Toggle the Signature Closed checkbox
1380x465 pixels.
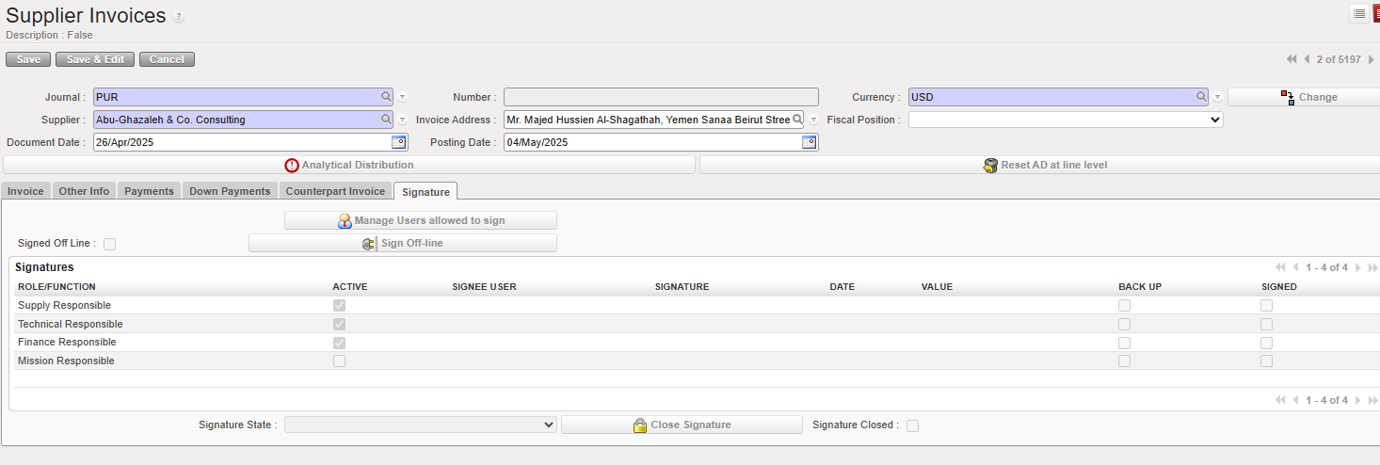[x=912, y=425]
